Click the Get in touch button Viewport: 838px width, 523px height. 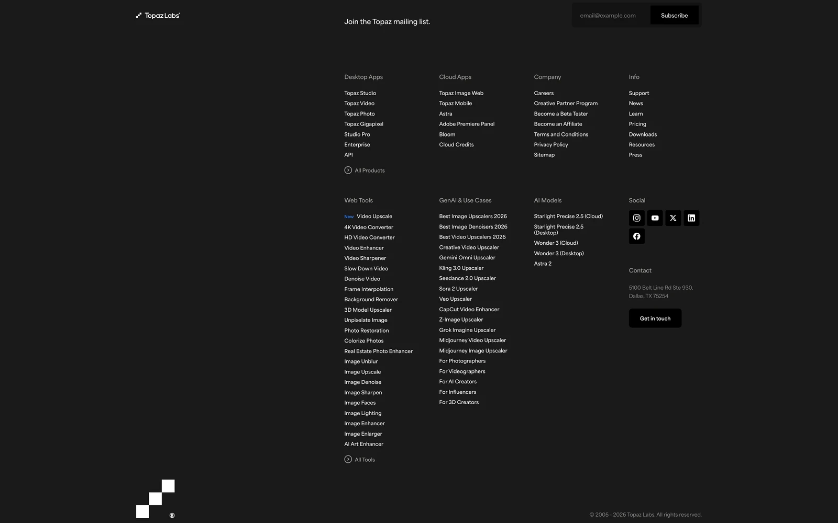(655, 319)
